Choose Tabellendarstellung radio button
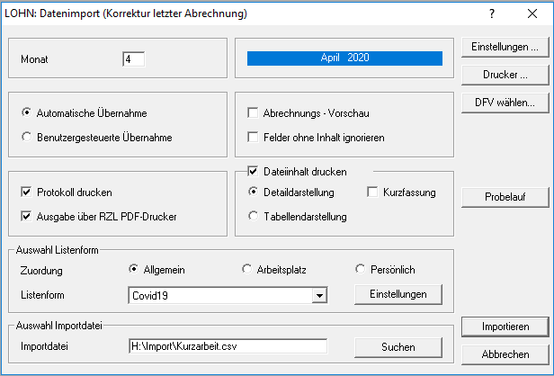Image resolution: width=554 pixels, height=376 pixels. pos(254,216)
